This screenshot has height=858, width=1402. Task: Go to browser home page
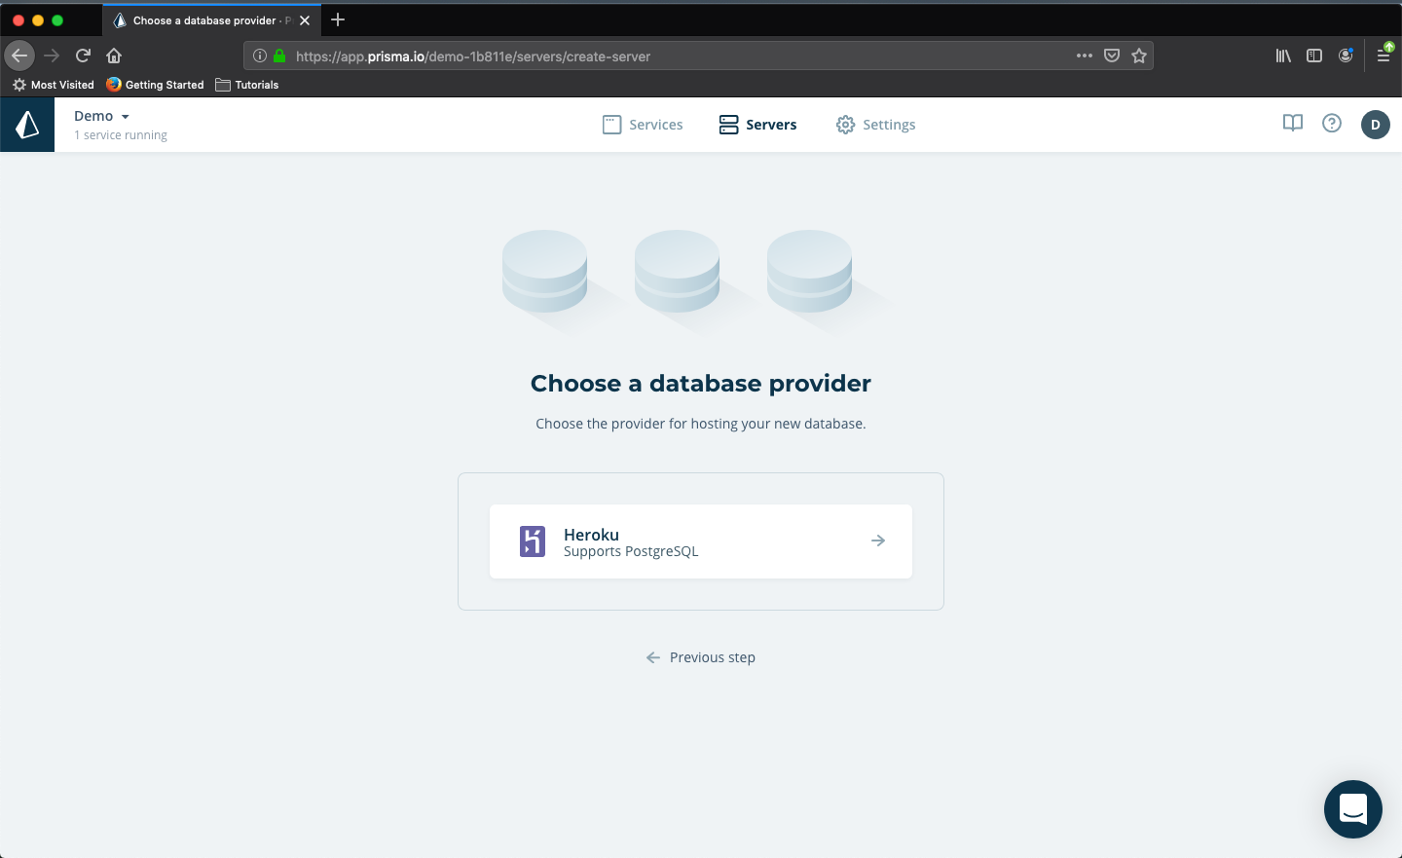[x=114, y=56]
